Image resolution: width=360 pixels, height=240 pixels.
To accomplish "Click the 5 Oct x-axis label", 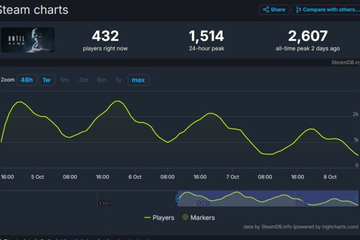I will [x=37, y=177].
